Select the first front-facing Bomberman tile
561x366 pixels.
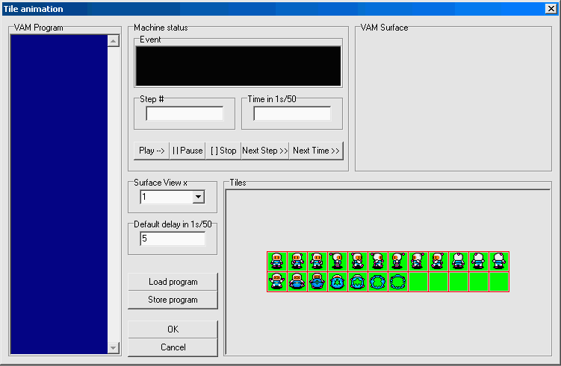(x=277, y=261)
